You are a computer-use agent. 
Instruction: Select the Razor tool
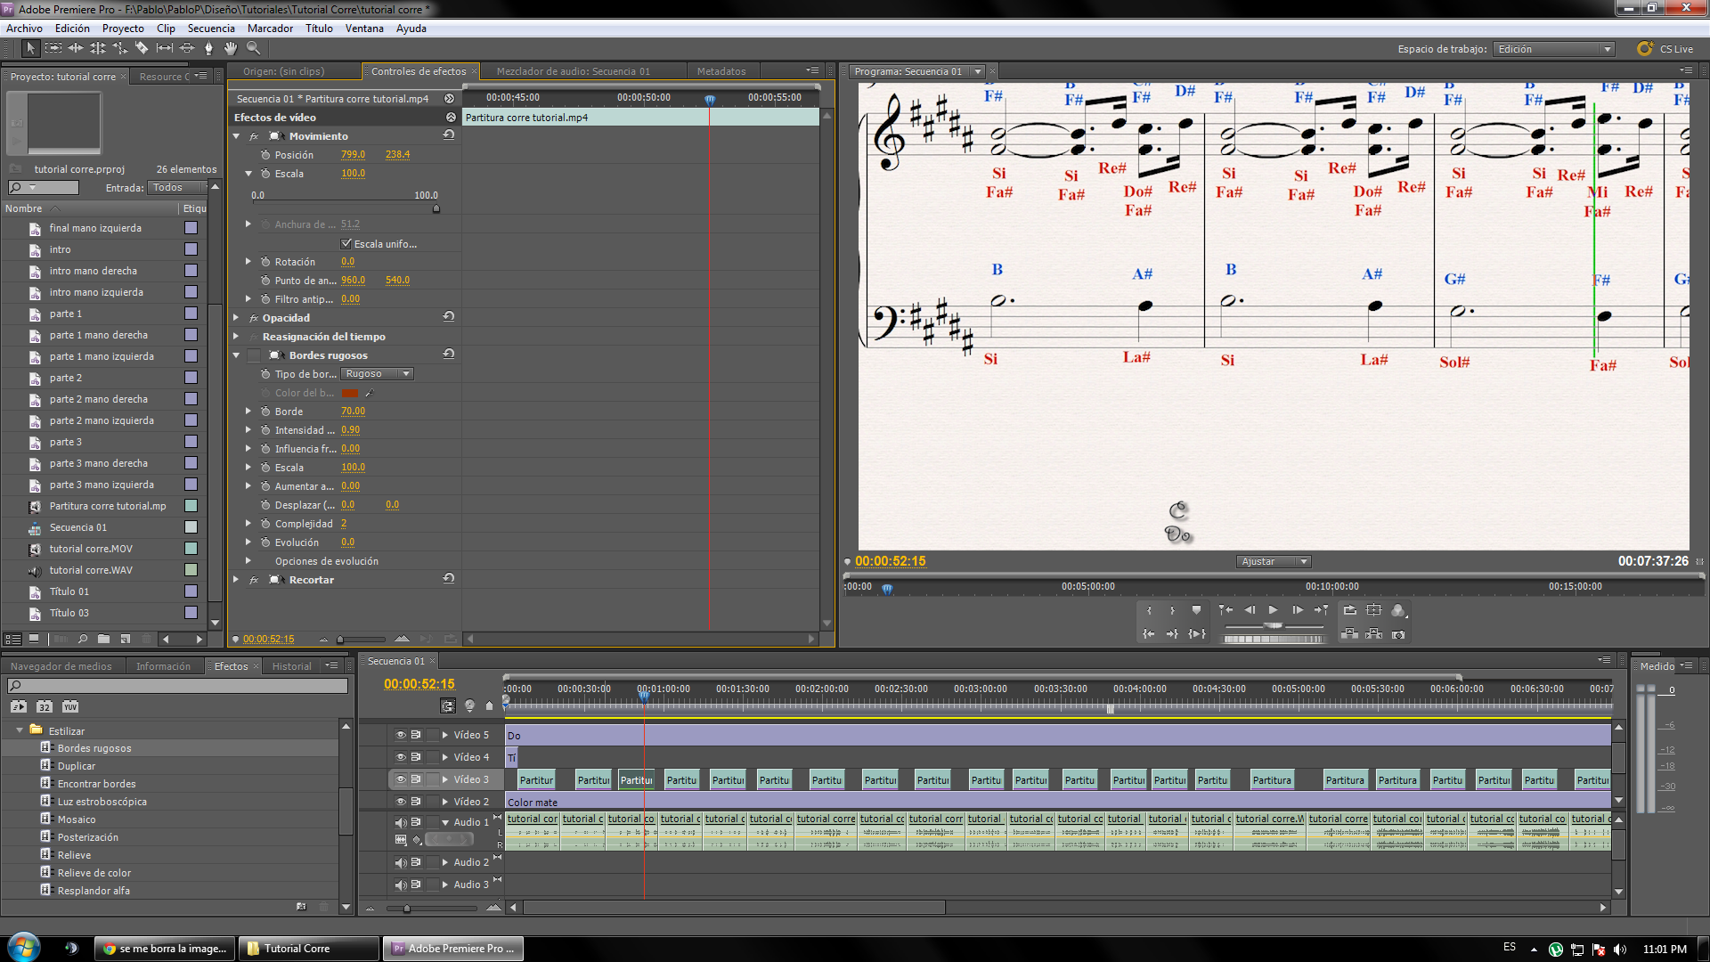click(142, 48)
